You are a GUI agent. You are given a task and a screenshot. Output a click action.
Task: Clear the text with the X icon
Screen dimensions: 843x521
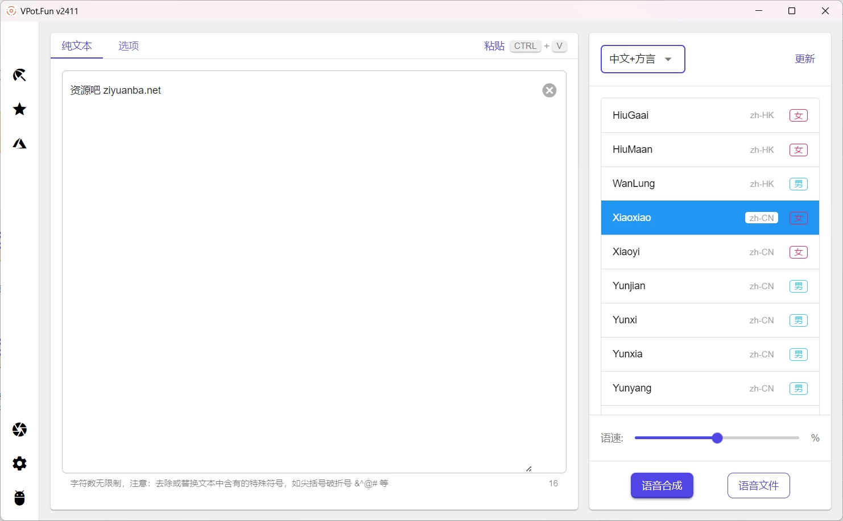point(549,90)
